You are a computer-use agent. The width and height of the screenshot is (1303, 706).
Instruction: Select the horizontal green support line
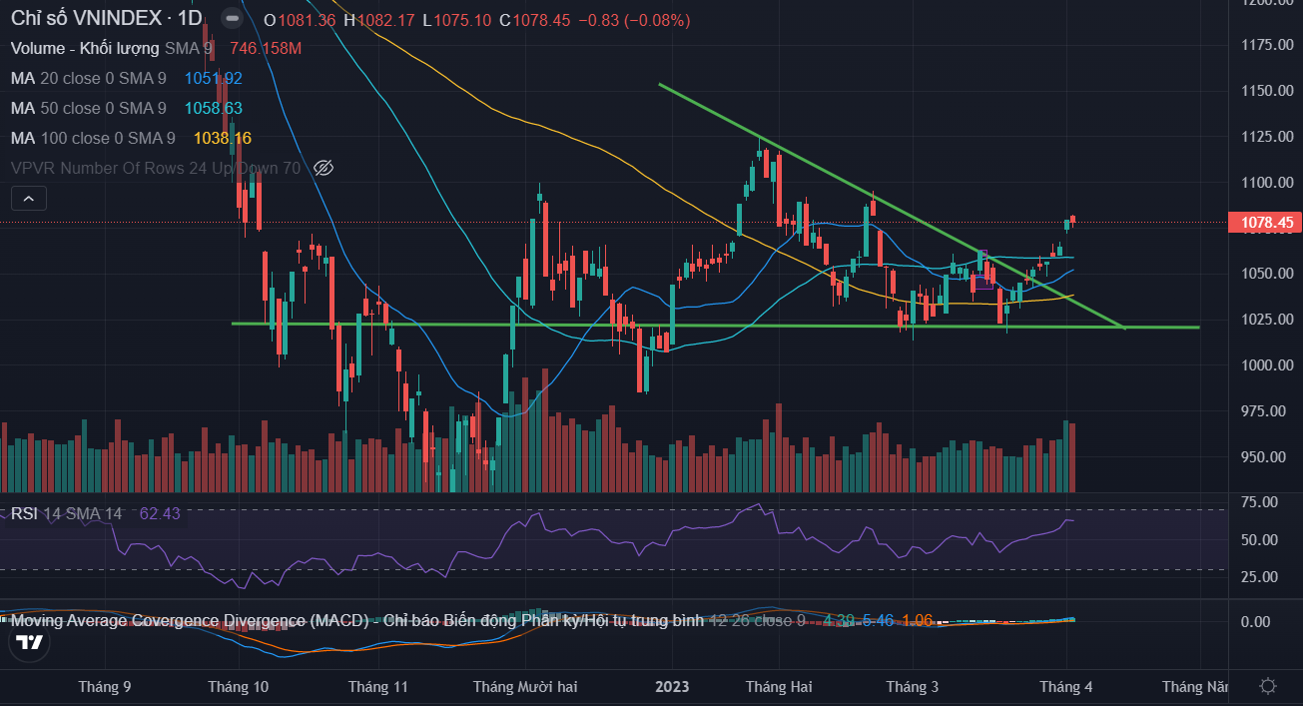[715, 325]
